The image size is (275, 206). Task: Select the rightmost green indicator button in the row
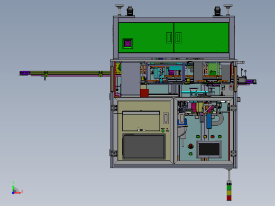coord(219,137)
